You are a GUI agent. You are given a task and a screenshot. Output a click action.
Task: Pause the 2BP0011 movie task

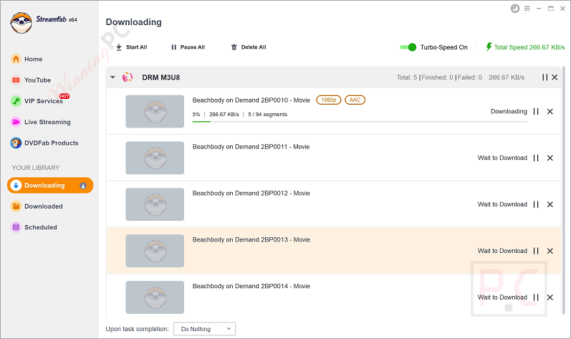click(x=536, y=158)
